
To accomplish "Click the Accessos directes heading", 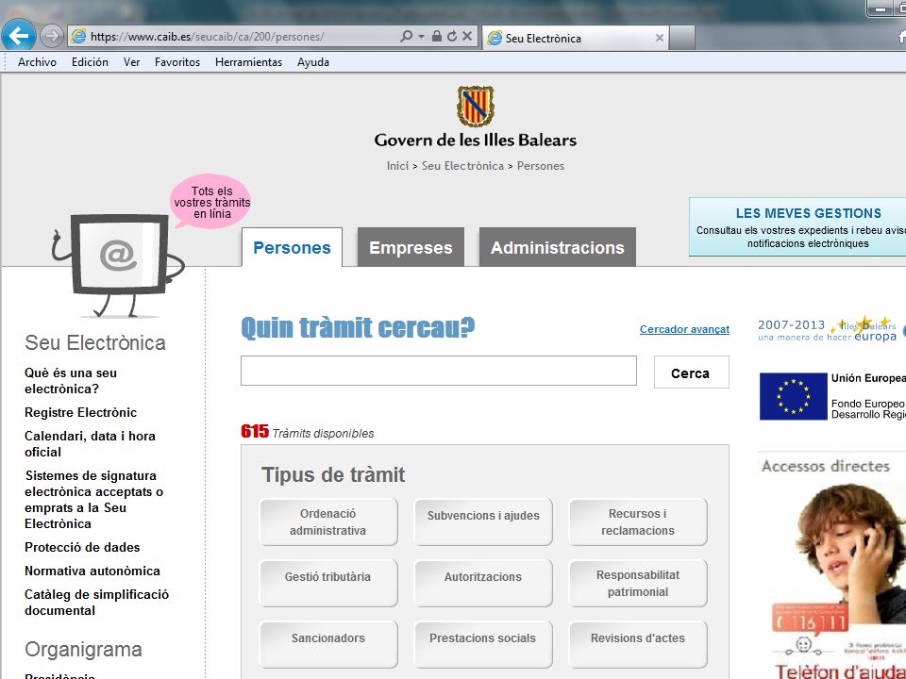I will (x=826, y=466).
